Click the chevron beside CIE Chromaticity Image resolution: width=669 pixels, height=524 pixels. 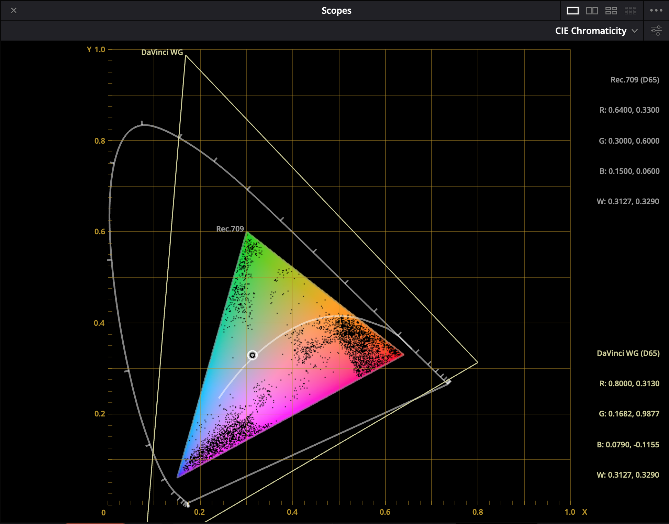click(635, 31)
